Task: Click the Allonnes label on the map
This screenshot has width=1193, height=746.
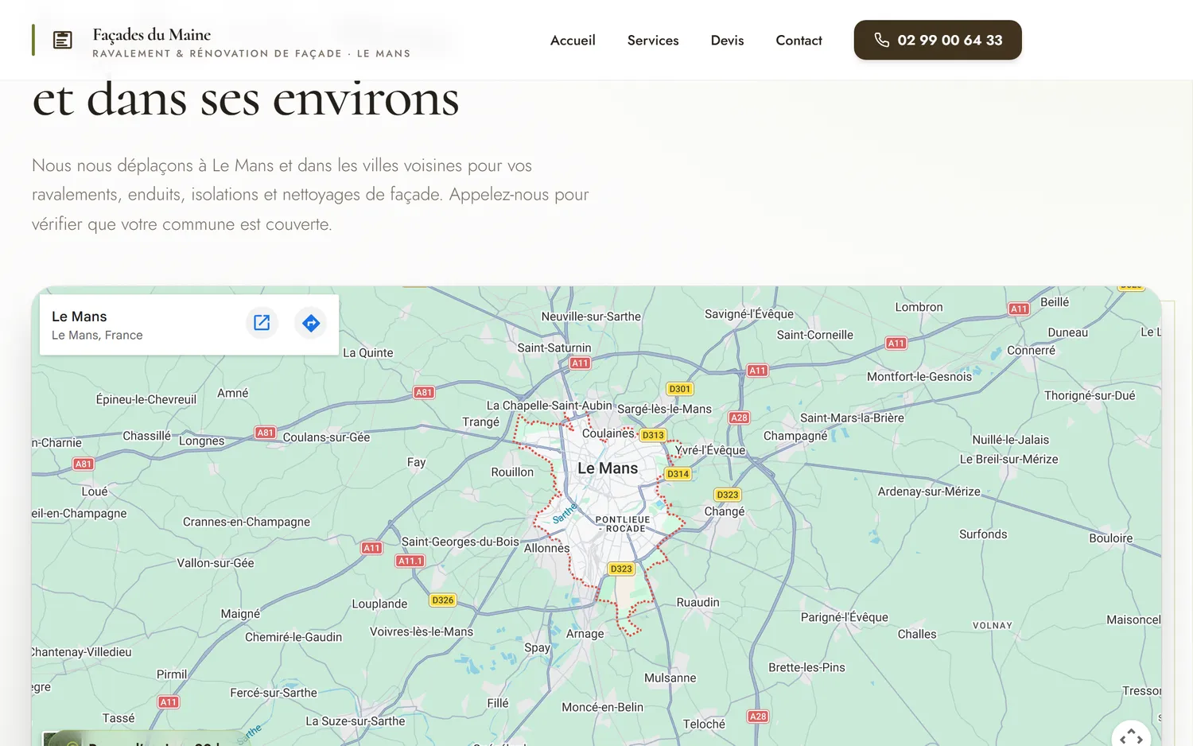Action: pos(547,548)
